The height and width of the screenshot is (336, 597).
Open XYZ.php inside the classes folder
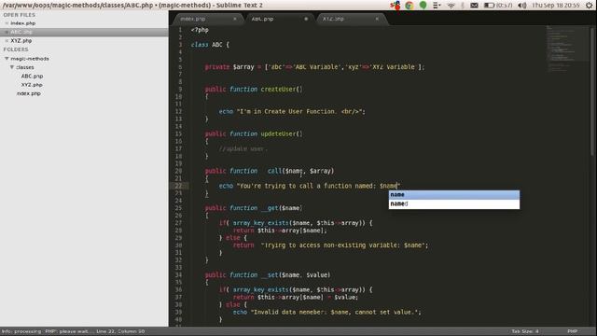pyautogui.click(x=32, y=85)
